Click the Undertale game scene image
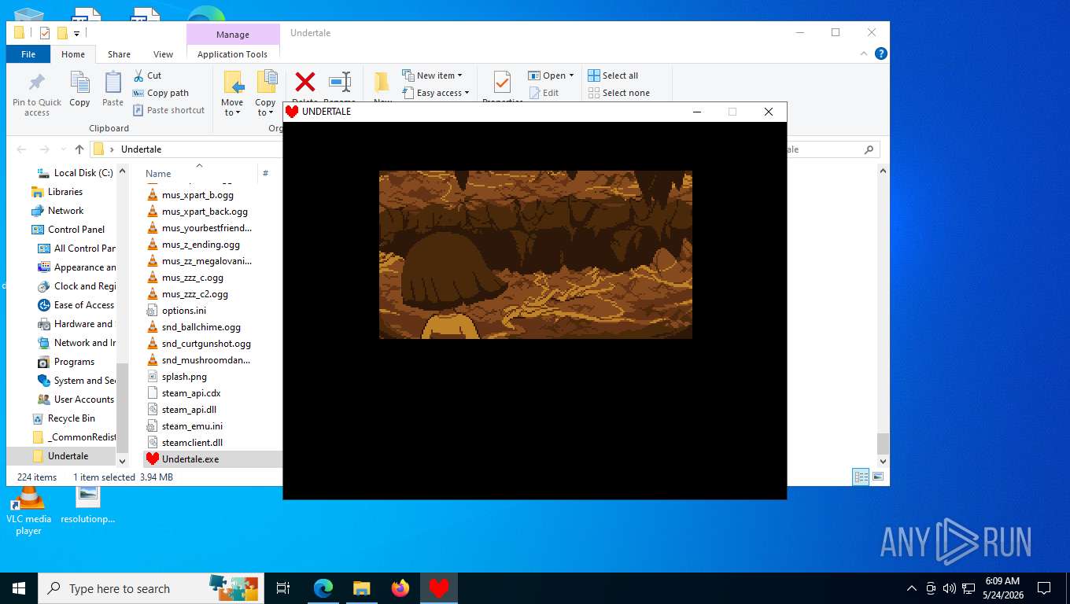The height and width of the screenshot is (604, 1070). coord(535,255)
